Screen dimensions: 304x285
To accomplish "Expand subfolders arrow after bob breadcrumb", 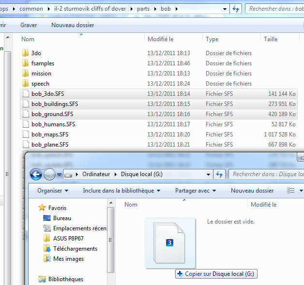I will click(176, 9).
